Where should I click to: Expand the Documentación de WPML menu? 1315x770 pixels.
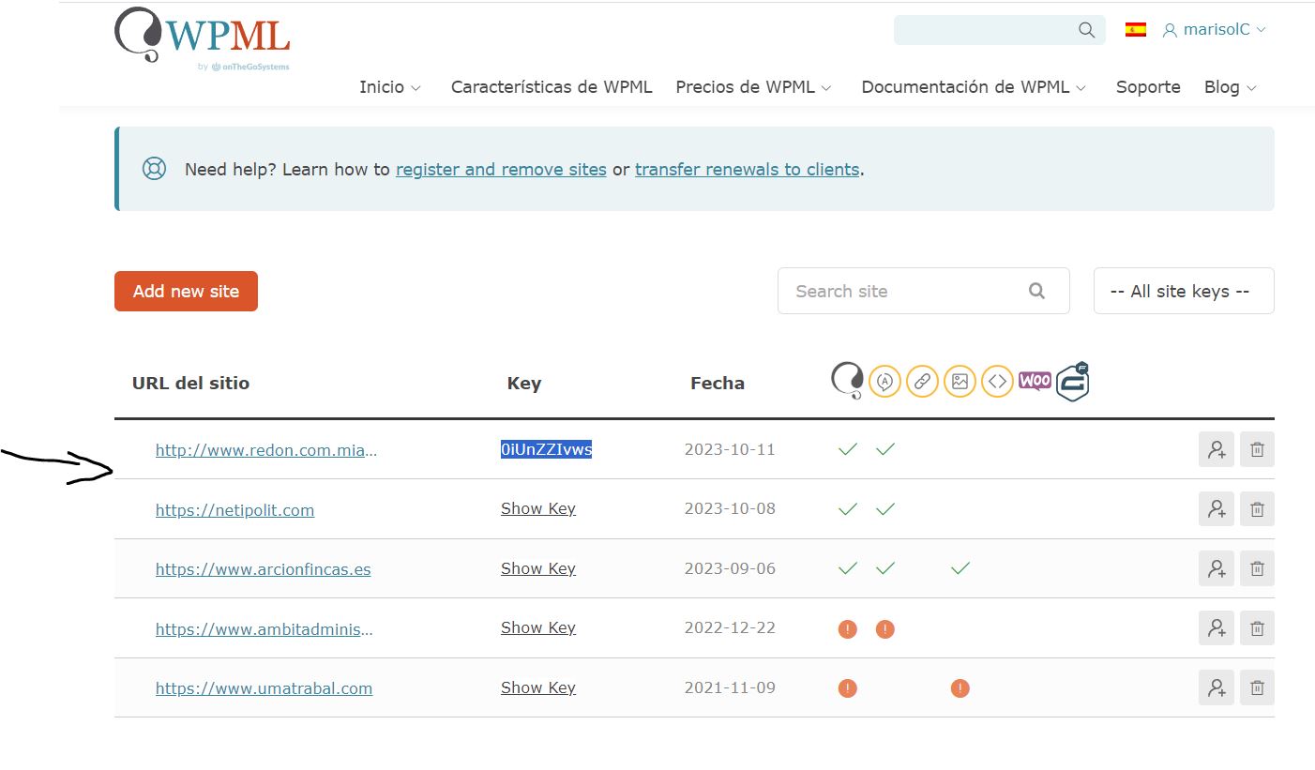coord(974,87)
